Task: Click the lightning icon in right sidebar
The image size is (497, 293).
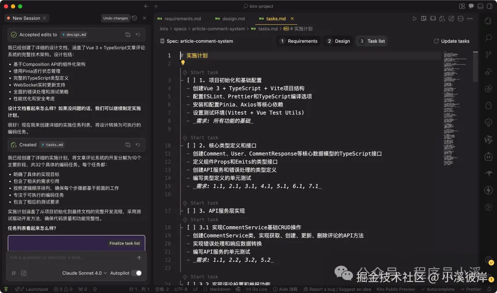Action: [488, 190]
